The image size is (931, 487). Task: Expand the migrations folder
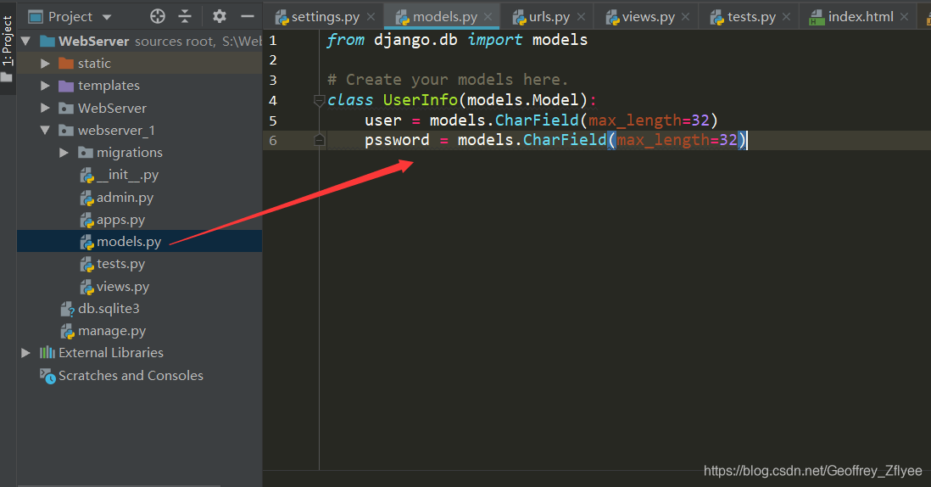[64, 153]
